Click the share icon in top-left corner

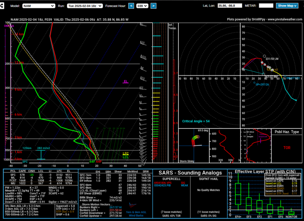[3, 6]
